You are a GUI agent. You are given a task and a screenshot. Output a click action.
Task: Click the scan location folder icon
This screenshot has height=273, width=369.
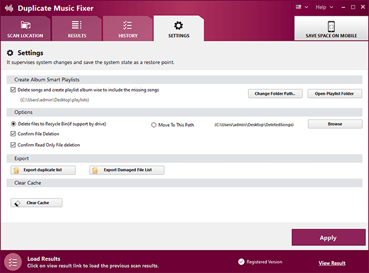25,25
